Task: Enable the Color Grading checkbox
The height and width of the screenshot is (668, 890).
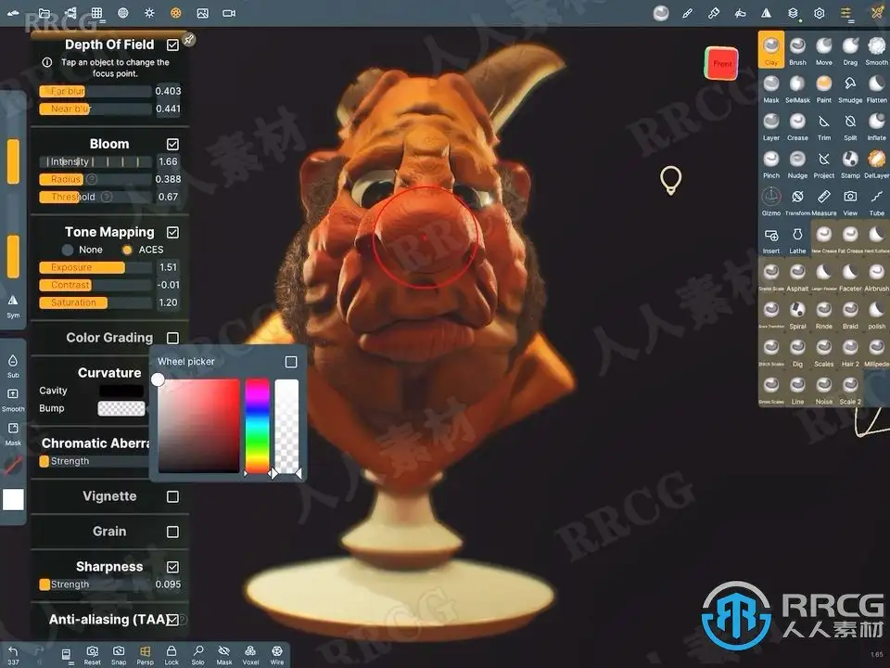Action: pos(172,338)
